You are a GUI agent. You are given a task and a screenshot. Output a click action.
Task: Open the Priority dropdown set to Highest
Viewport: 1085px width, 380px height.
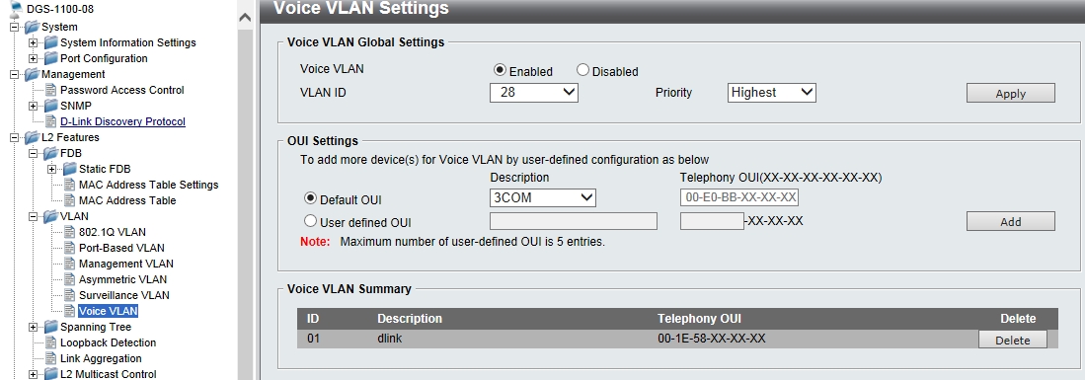tap(771, 92)
